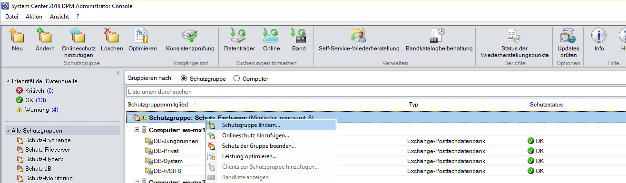Click the OK (13) filter link
Viewport: 626px width, 183px height.
coord(36,100)
